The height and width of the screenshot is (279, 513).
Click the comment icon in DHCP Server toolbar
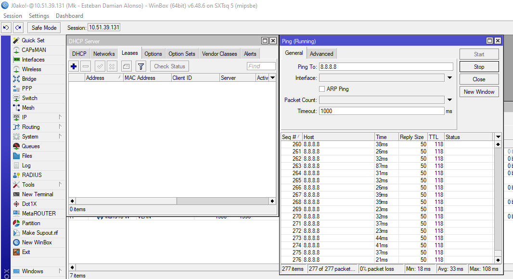(x=126, y=66)
